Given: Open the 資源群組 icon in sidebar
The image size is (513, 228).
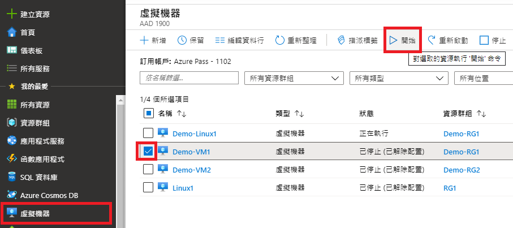Looking at the screenshot, I should pos(11,123).
